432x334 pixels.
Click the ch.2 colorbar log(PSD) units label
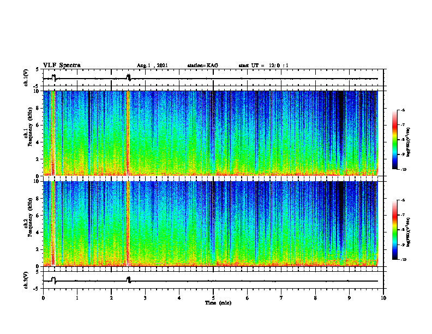coord(409,232)
